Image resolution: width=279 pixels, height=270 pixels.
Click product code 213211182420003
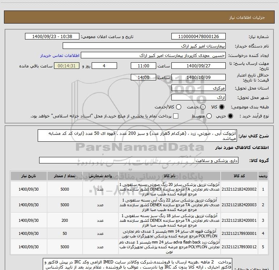click(x=239, y=205)
